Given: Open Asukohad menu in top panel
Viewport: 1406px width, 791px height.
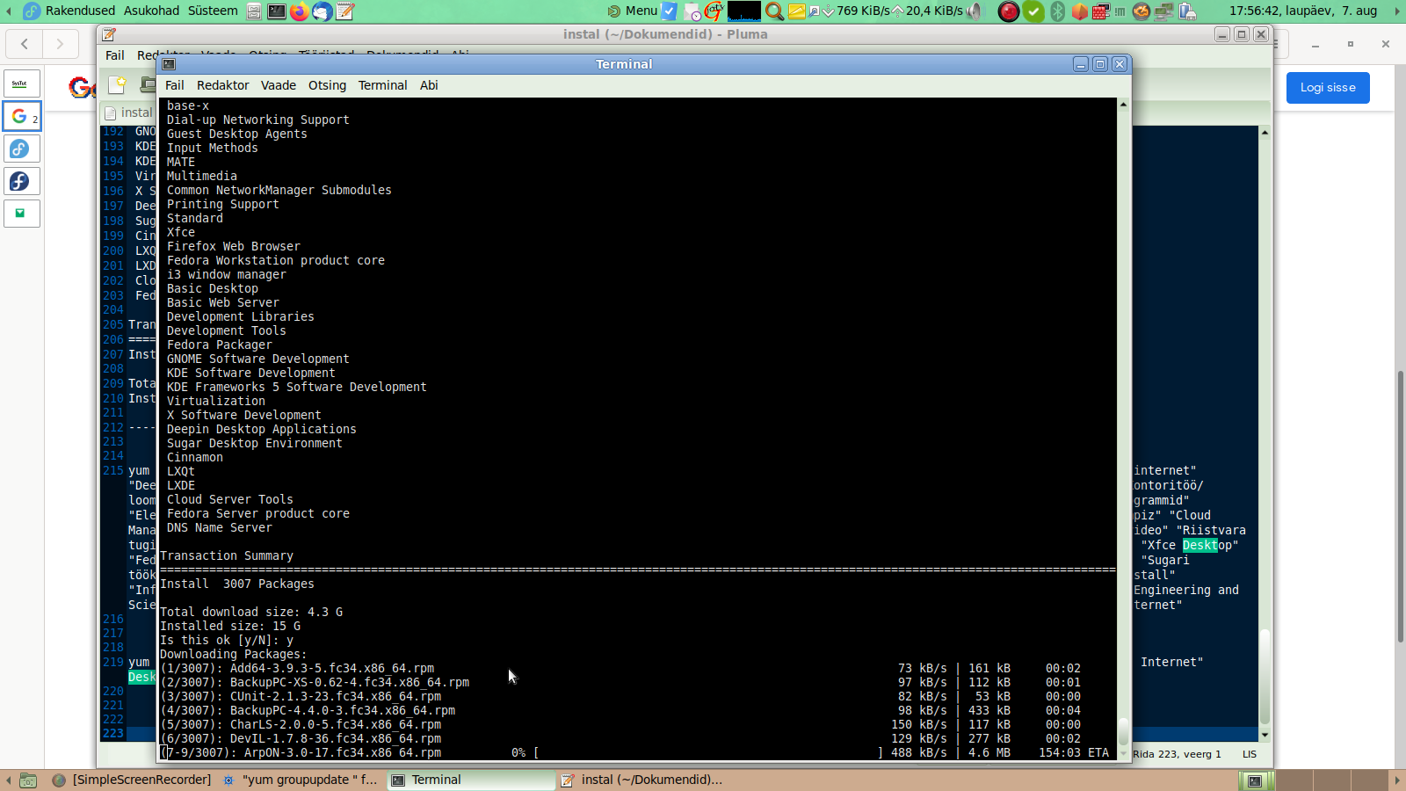Looking at the screenshot, I should point(151,11).
